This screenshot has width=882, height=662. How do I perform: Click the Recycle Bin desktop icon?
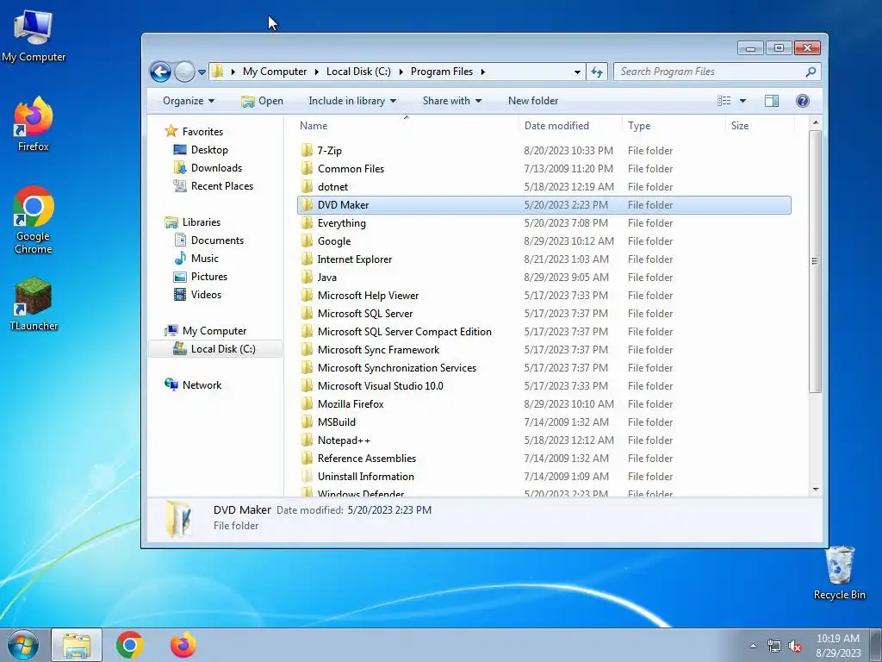(839, 572)
